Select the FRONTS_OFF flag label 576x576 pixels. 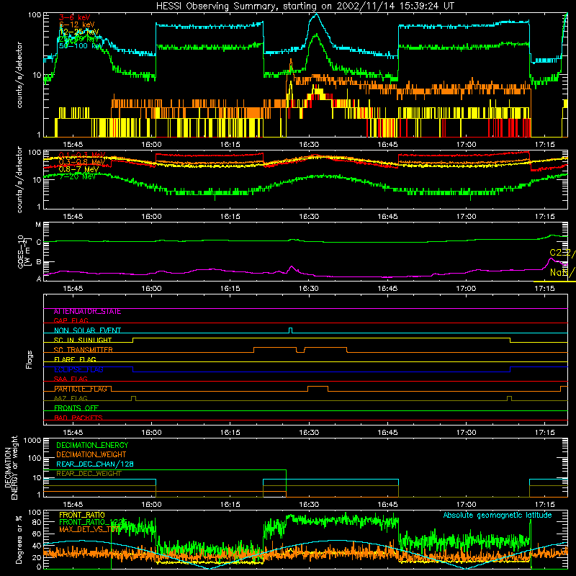(76, 408)
